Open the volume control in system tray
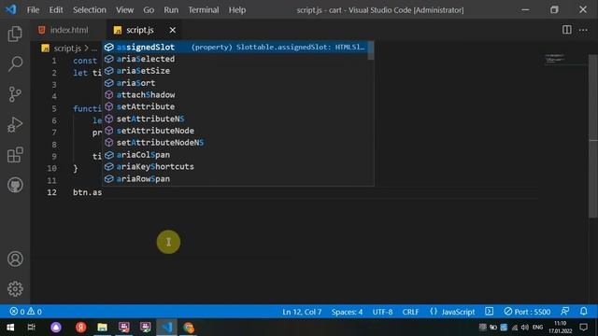 click(525, 328)
